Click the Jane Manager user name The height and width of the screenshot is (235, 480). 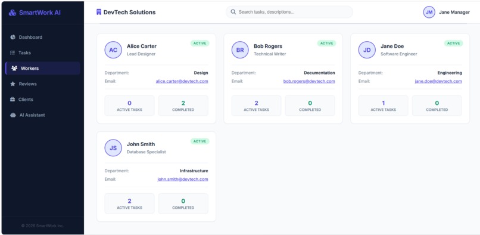[x=454, y=13]
